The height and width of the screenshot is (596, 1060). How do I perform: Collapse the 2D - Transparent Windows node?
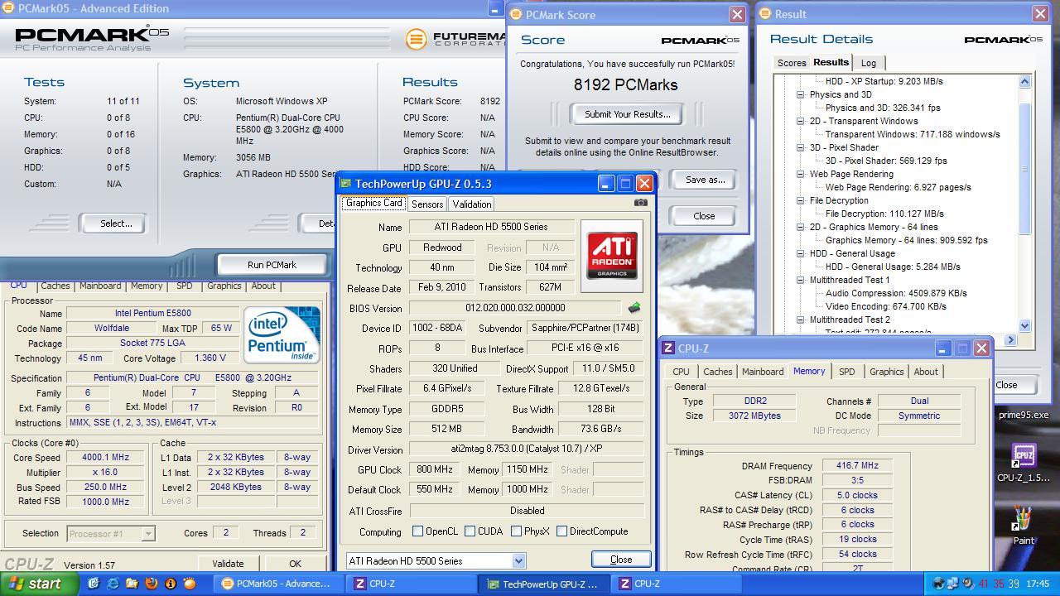[x=801, y=121]
